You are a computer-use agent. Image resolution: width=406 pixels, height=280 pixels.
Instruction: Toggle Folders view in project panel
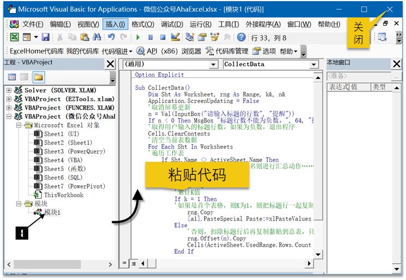coord(38,77)
